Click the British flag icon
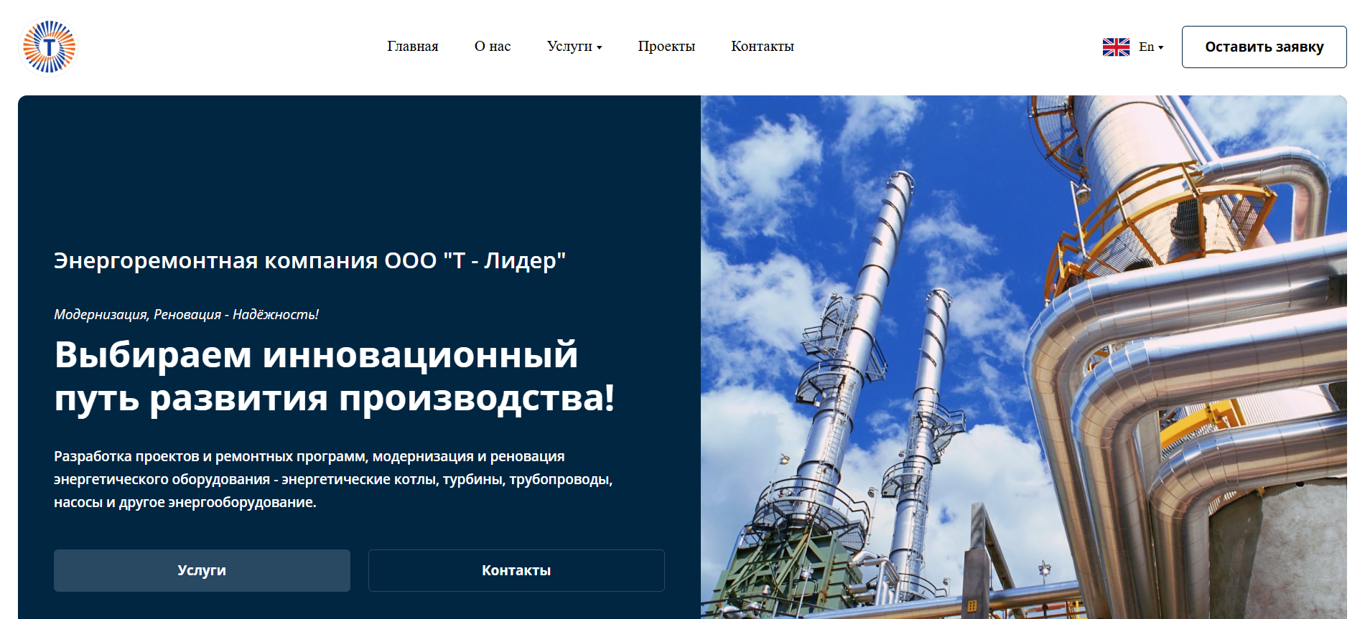The height and width of the screenshot is (619, 1365). point(1116,47)
